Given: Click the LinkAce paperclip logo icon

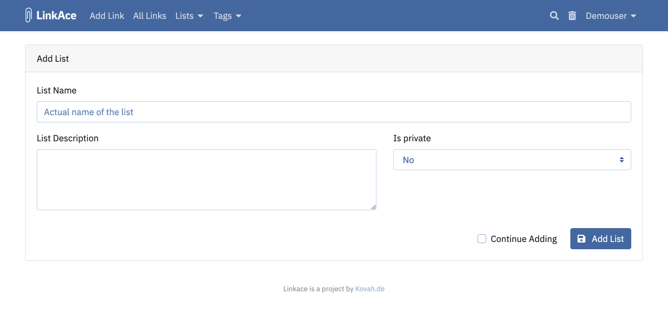Looking at the screenshot, I should click(28, 15).
